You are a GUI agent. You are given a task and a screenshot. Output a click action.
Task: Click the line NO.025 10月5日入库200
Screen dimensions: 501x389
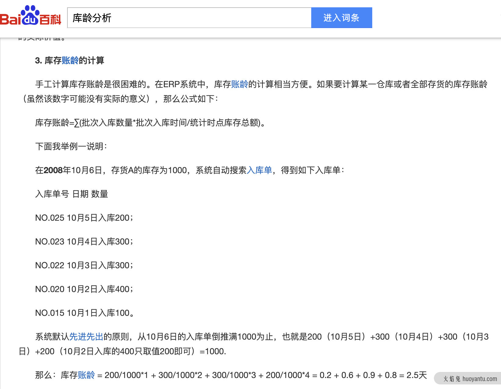coord(84,218)
